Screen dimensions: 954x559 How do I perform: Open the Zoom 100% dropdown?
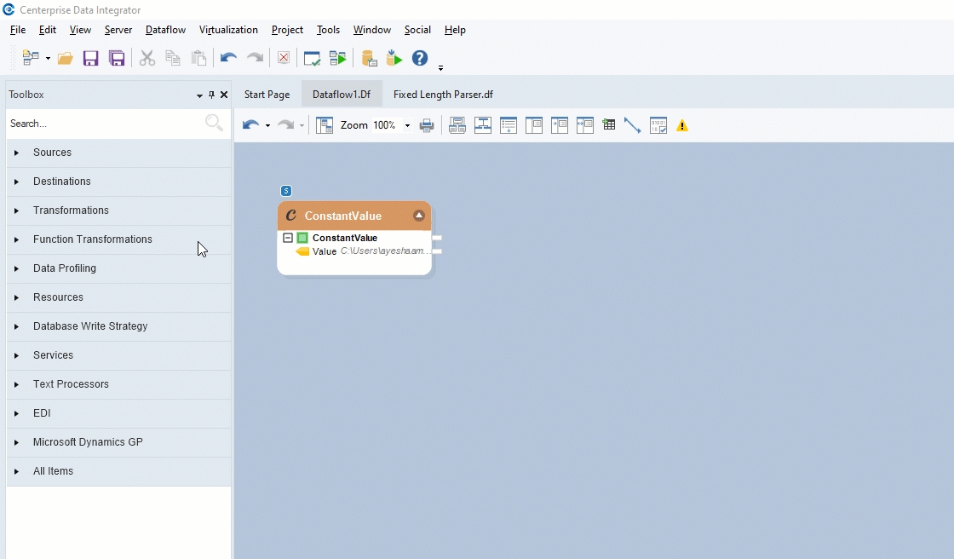(407, 126)
